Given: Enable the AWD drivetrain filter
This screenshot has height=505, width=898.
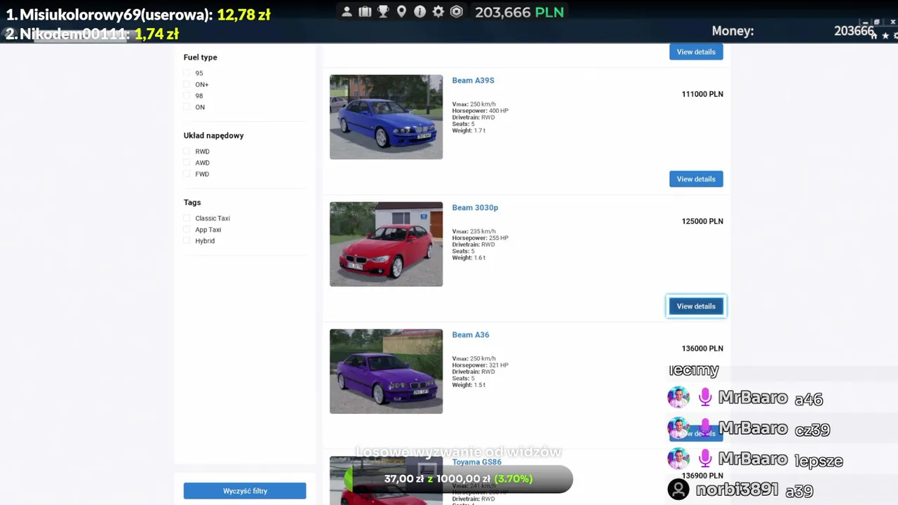Looking at the screenshot, I should tap(187, 163).
